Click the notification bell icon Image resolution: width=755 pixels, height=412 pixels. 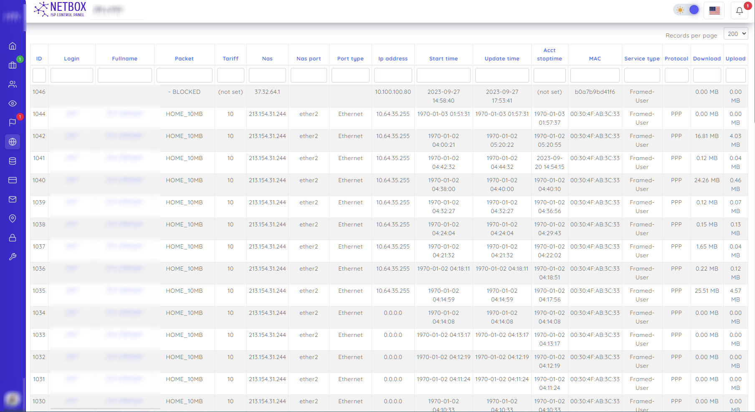(x=739, y=10)
